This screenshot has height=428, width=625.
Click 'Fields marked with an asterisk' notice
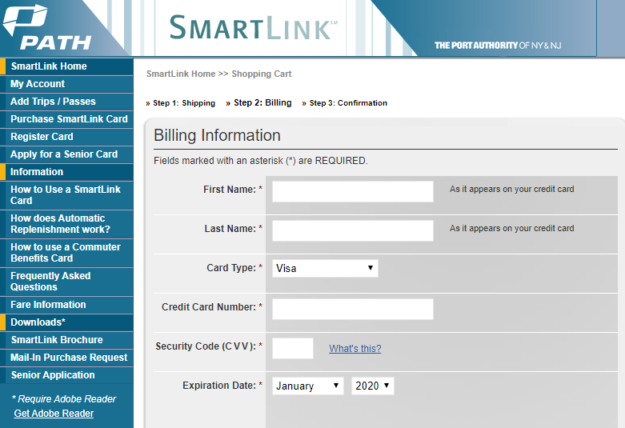click(x=261, y=161)
